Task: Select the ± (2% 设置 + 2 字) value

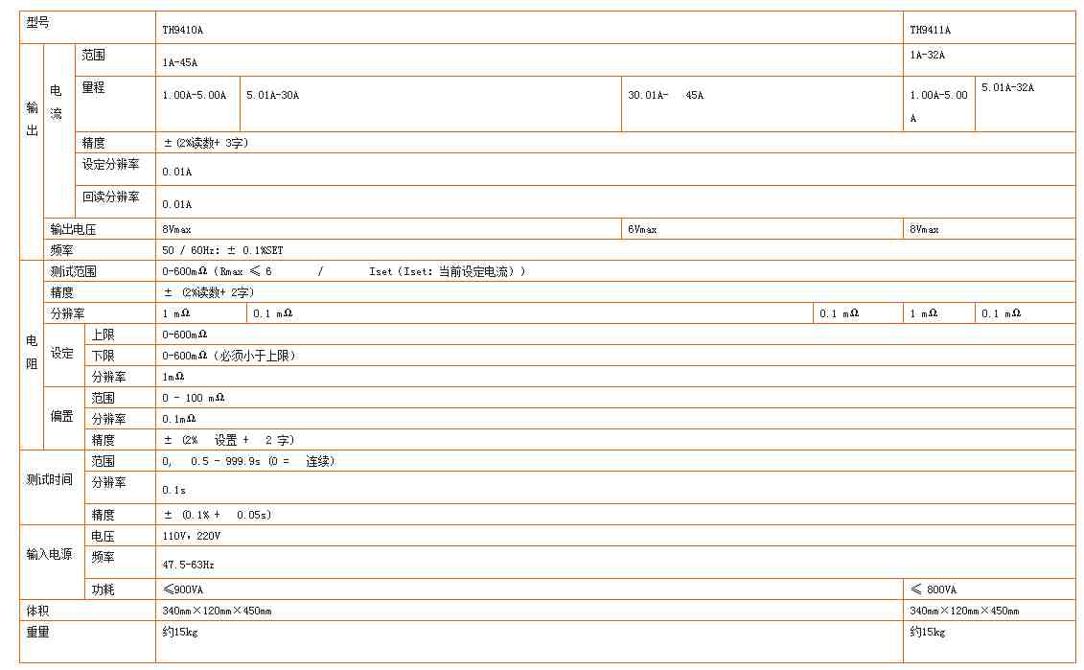Action: (229, 440)
